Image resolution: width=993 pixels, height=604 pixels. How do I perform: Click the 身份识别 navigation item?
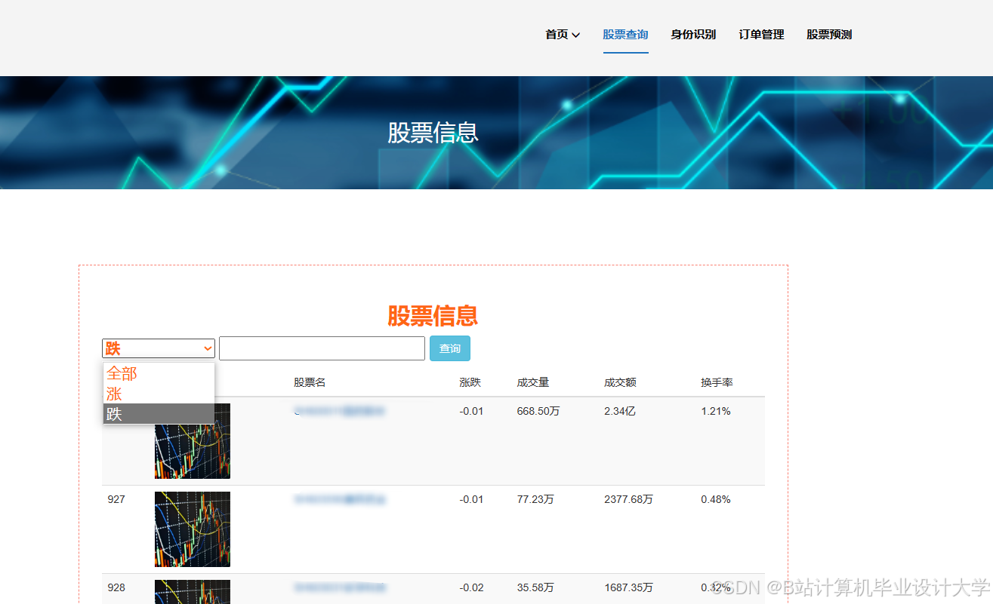click(x=693, y=34)
